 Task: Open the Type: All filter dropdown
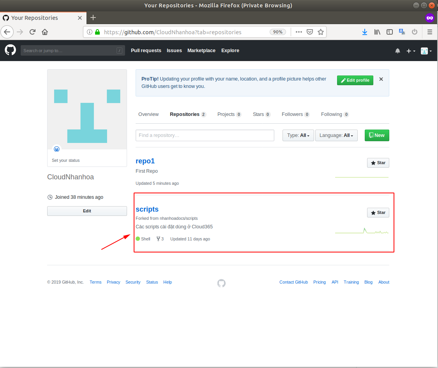[298, 135]
